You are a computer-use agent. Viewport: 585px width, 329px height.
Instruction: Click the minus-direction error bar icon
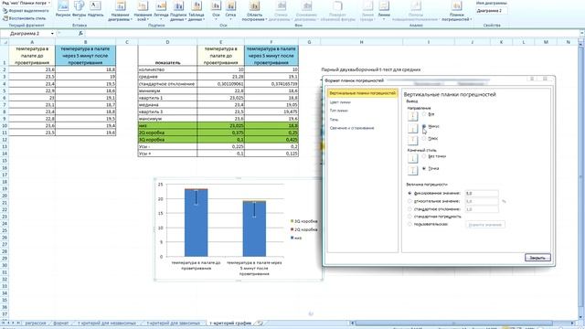click(412, 128)
